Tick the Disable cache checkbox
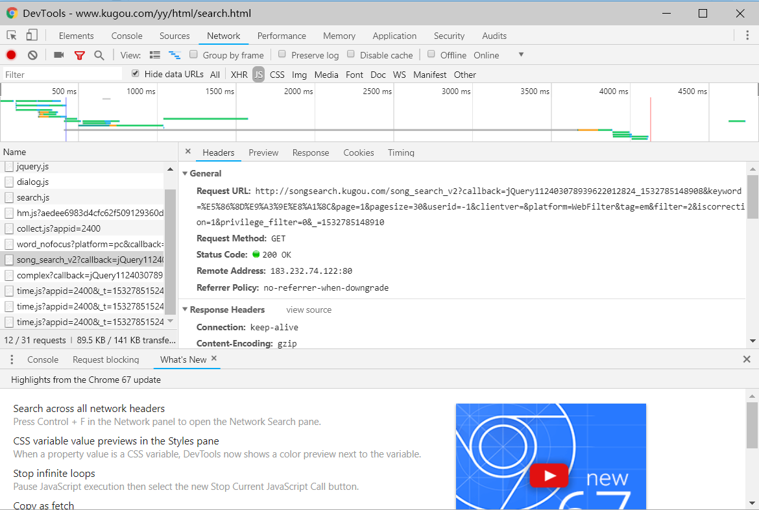The width and height of the screenshot is (759, 510). (x=351, y=55)
